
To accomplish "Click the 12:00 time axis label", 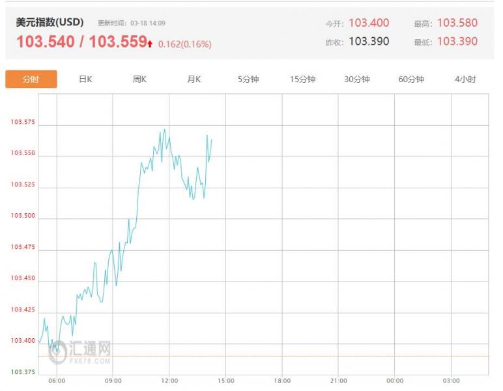I will coord(169,381).
